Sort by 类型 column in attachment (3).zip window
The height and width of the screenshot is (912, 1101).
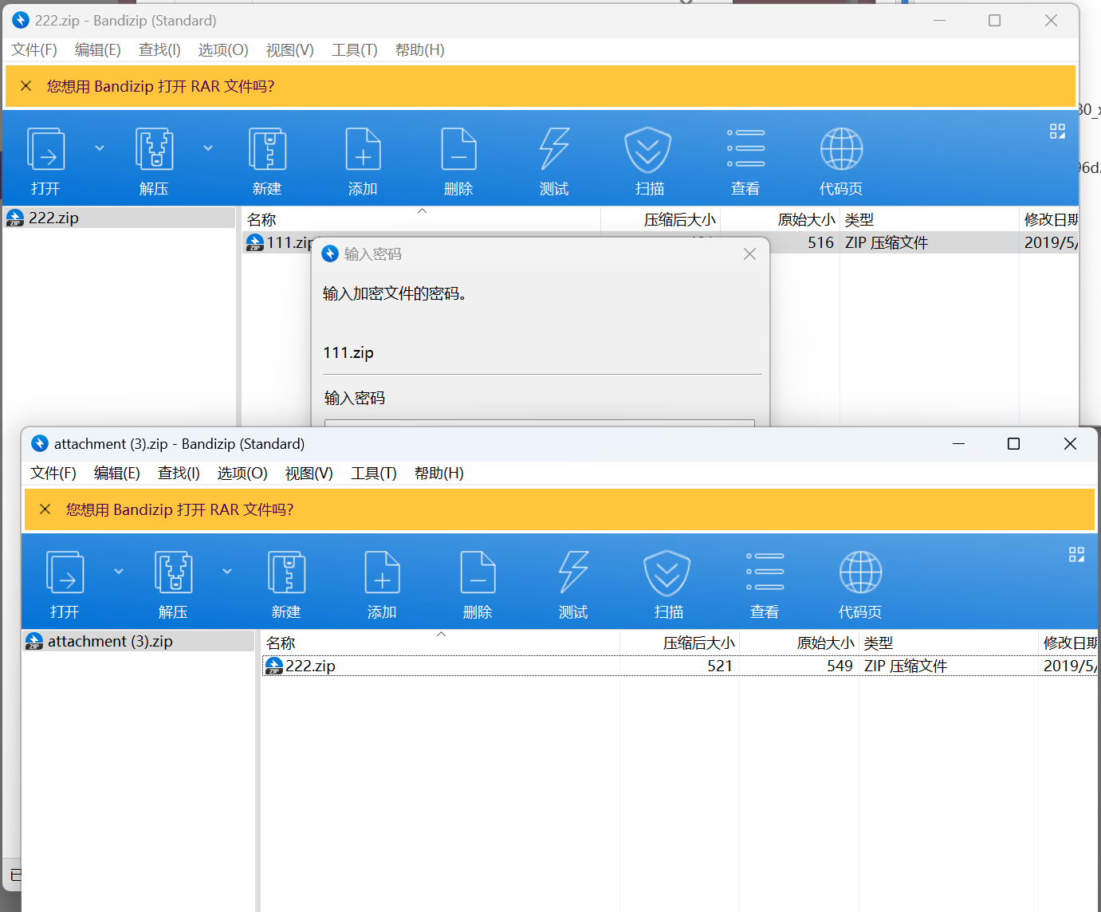pos(949,643)
